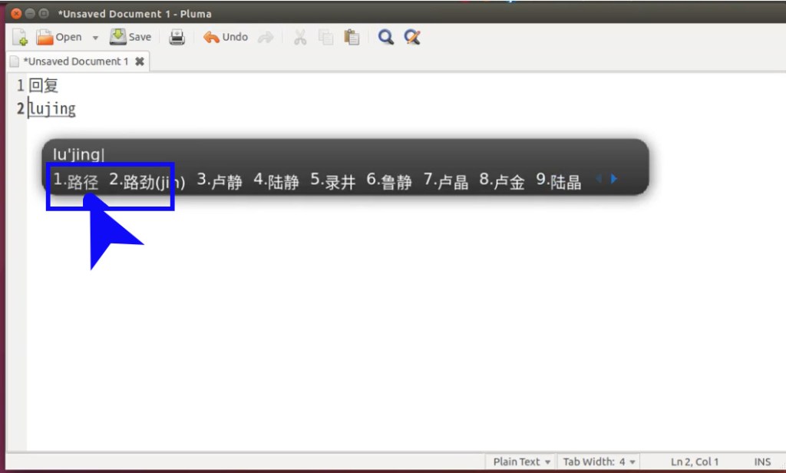Open the Plain Text language dropdown
This screenshot has width=786, height=473.
pyautogui.click(x=521, y=461)
